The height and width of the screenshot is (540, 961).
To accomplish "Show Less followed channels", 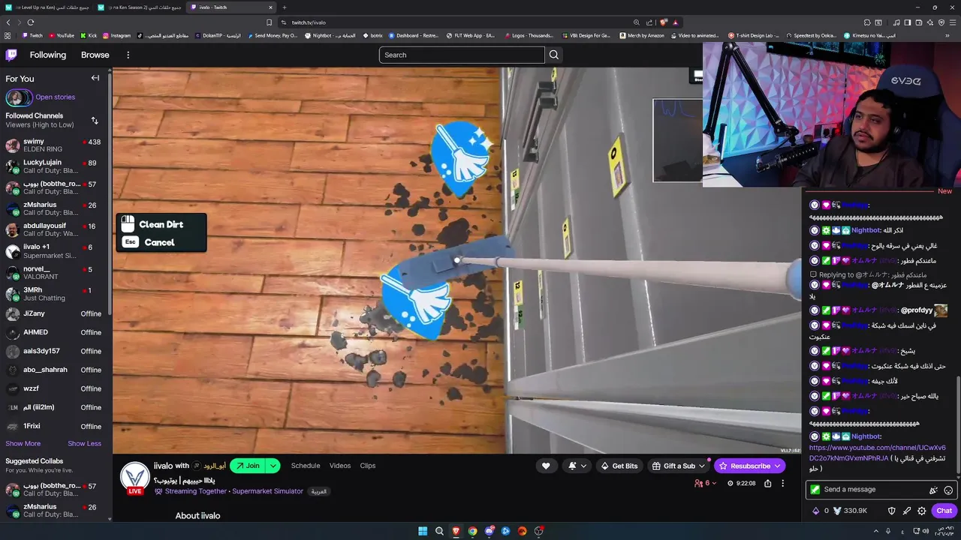I will tap(84, 443).
